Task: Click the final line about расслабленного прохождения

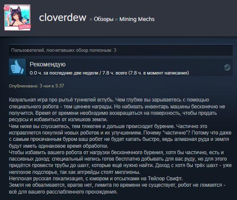Action: click(x=63, y=192)
